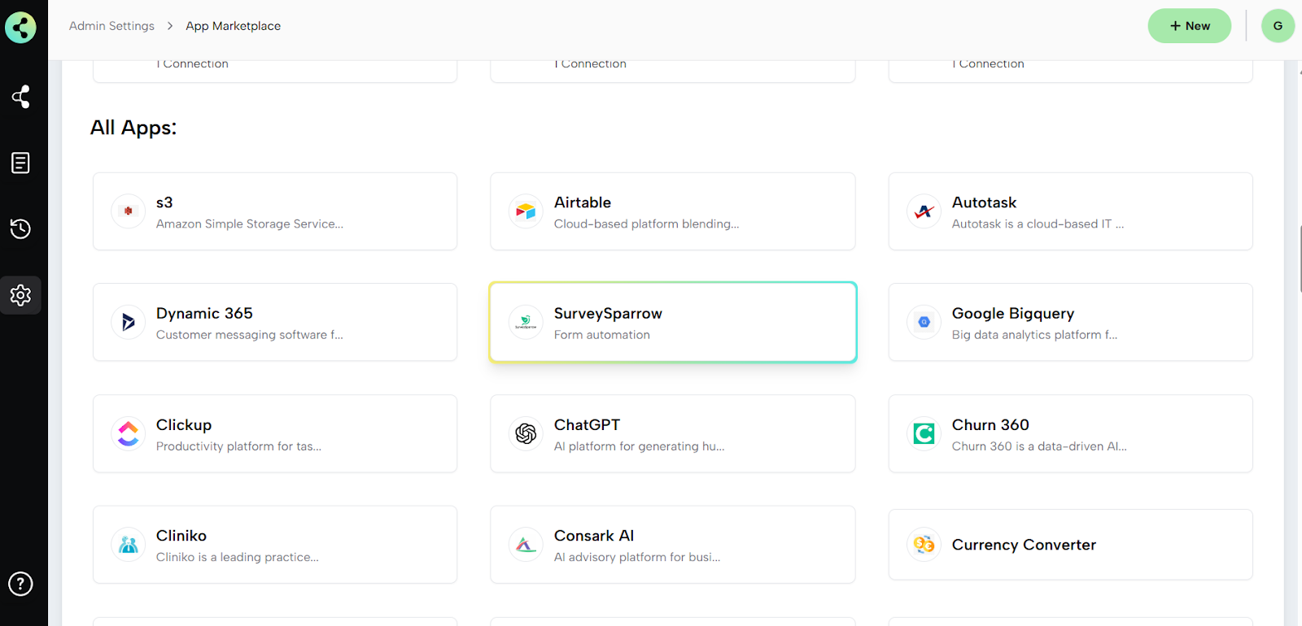The image size is (1302, 626).
Task: Click the Cliniko app logo
Action: click(128, 545)
